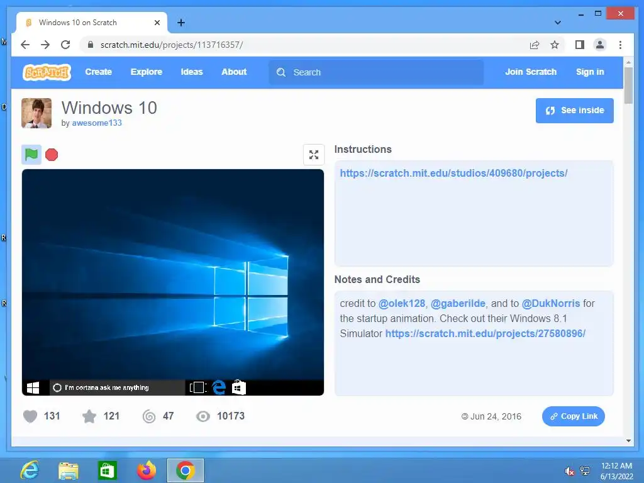644x483 pixels.
Task: Expand the tab search chevron
Action: (558, 23)
